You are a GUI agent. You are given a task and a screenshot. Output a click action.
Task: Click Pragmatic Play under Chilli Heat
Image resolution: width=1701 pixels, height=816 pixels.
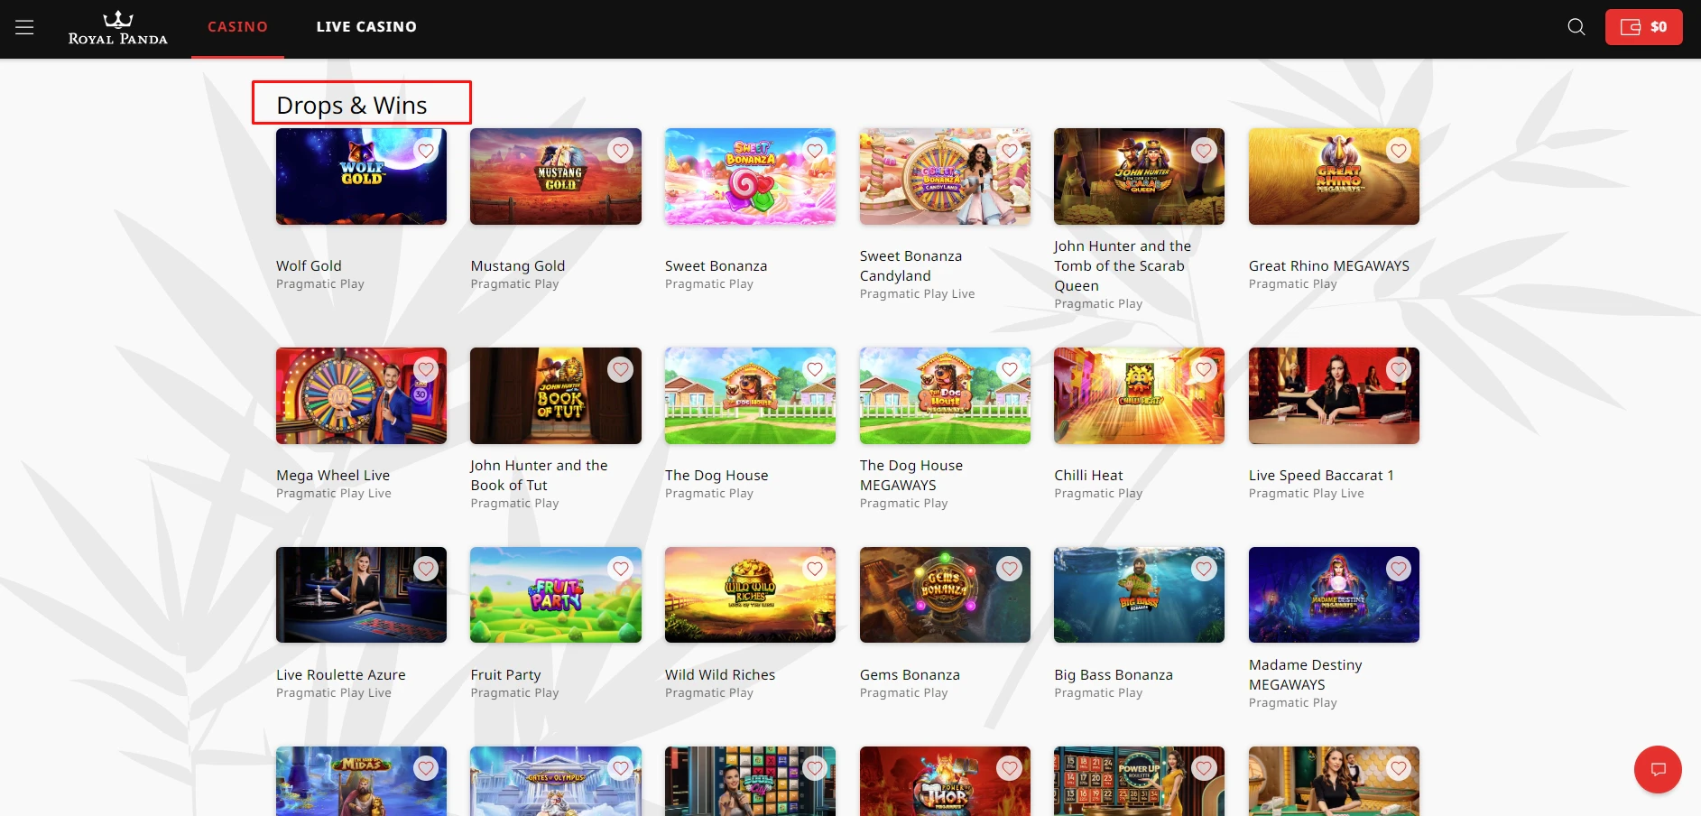[x=1098, y=493]
